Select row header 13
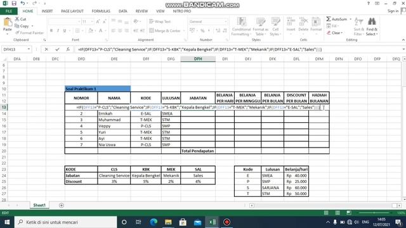This screenshot has width=406, height=228. coord(4,107)
